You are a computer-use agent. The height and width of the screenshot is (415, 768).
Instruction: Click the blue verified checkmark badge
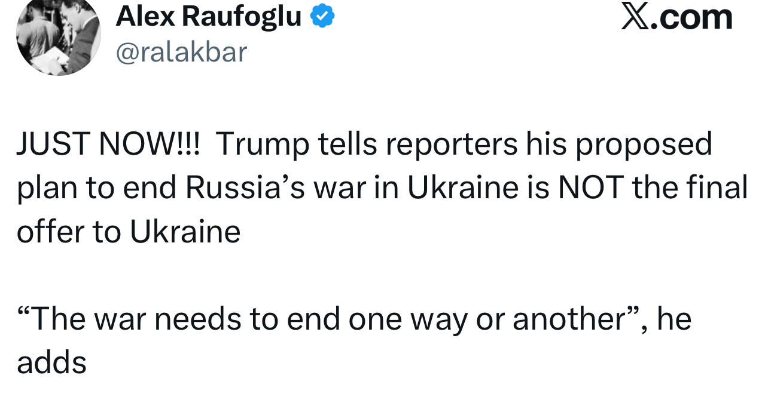click(x=322, y=16)
